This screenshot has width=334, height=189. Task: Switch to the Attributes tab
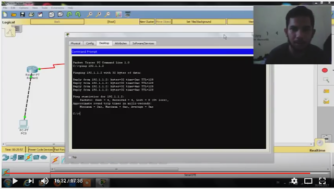(x=121, y=43)
